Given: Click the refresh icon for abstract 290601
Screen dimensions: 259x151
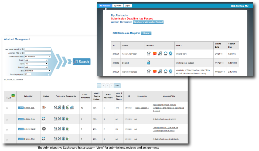Looking at the screenshot, I should tap(165, 71).
